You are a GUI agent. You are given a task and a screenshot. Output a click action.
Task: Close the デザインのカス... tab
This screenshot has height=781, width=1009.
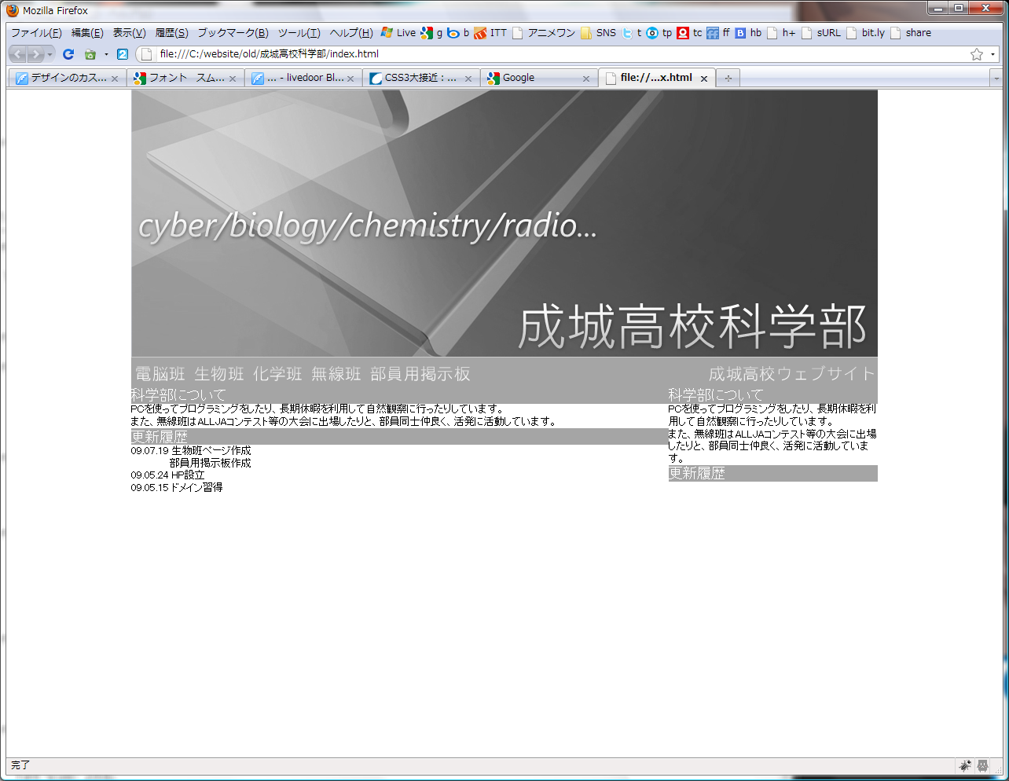coord(115,79)
